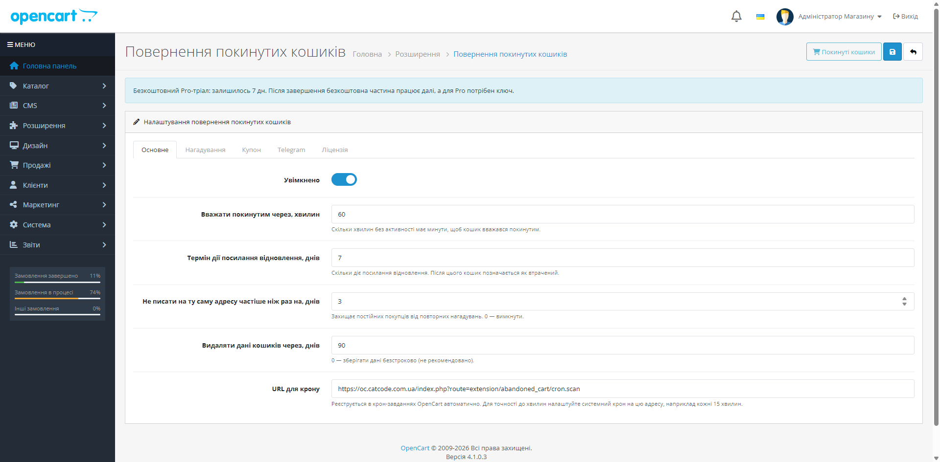Click the Каталог tag icon
Image resolution: width=940 pixels, height=462 pixels.
[x=14, y=86]
